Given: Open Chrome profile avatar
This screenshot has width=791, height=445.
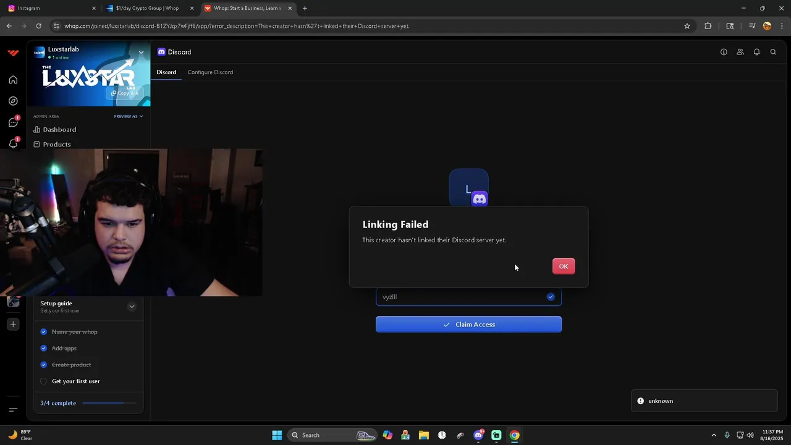Looking at the screenshot, I should click(767, 26).
